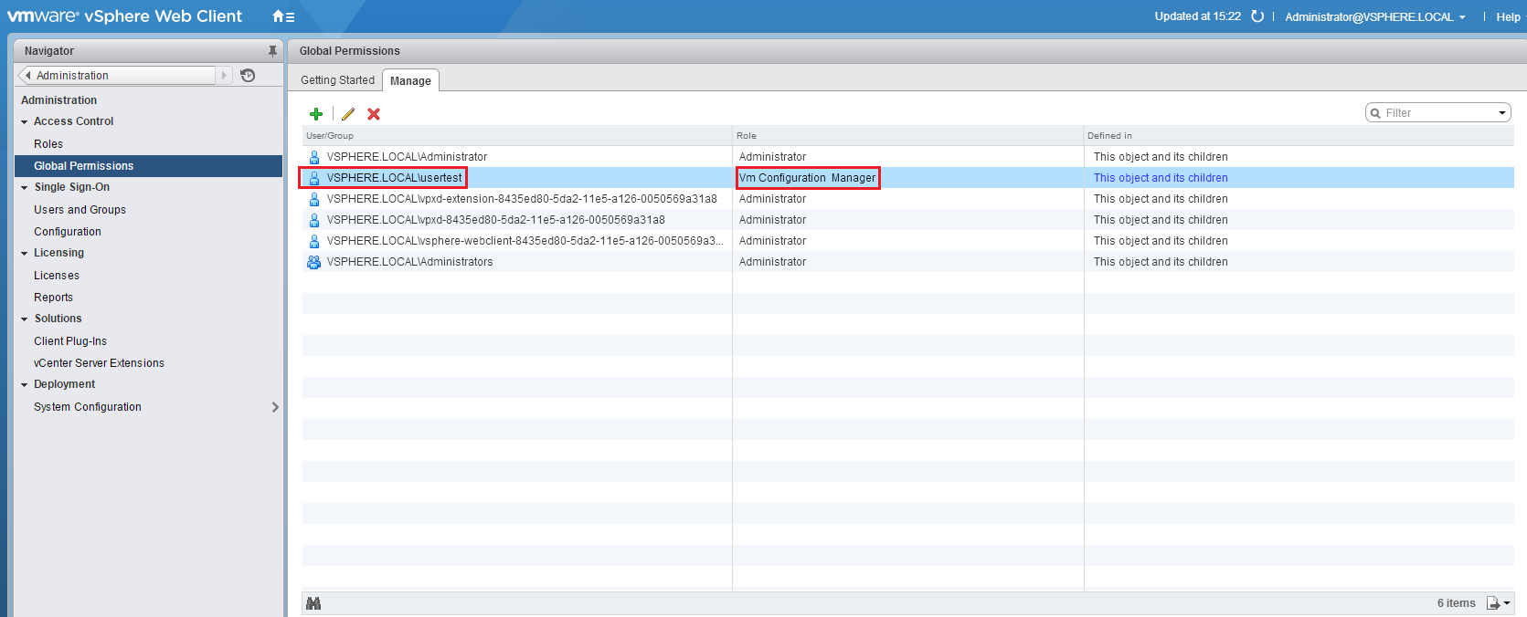Select VSPHERE.LOCAL\Administrators group text
This screenshot has width=1527, height=617.
coord(409,262)
